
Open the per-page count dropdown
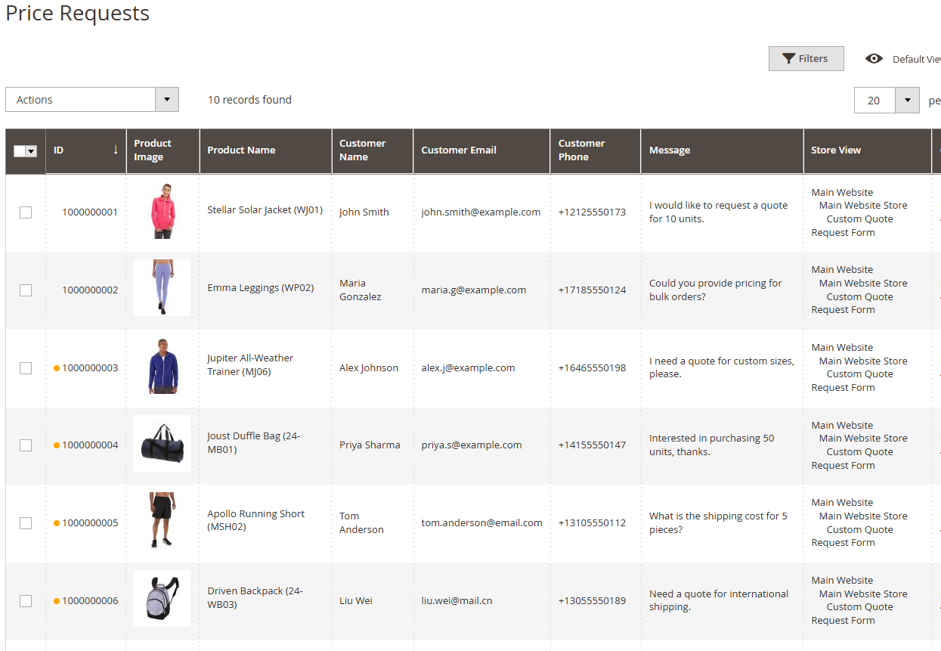(907, 100)
